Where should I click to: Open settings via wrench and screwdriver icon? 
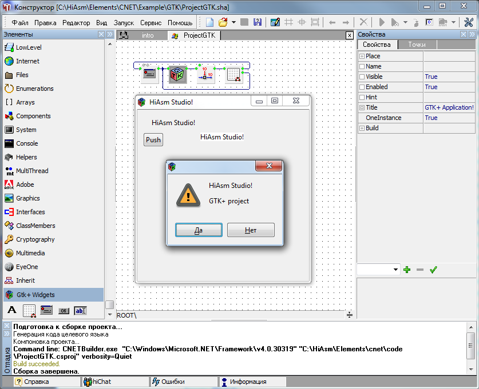[x=469, y=22]
